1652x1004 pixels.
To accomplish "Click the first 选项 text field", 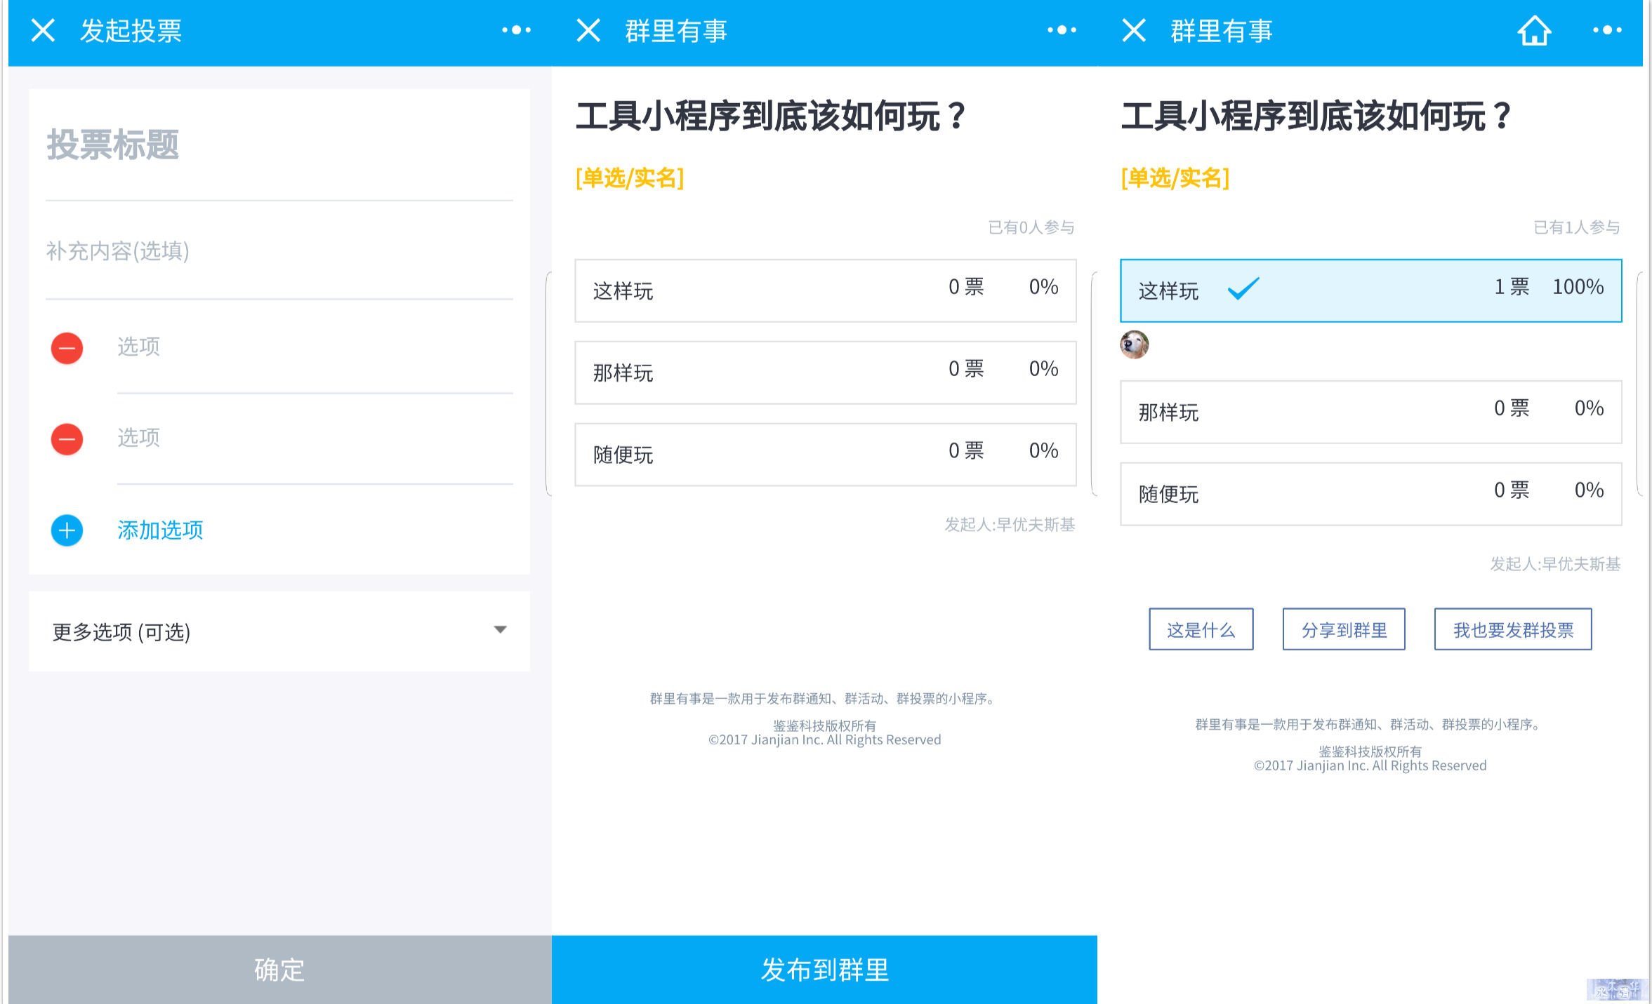I will coord(315,347).
